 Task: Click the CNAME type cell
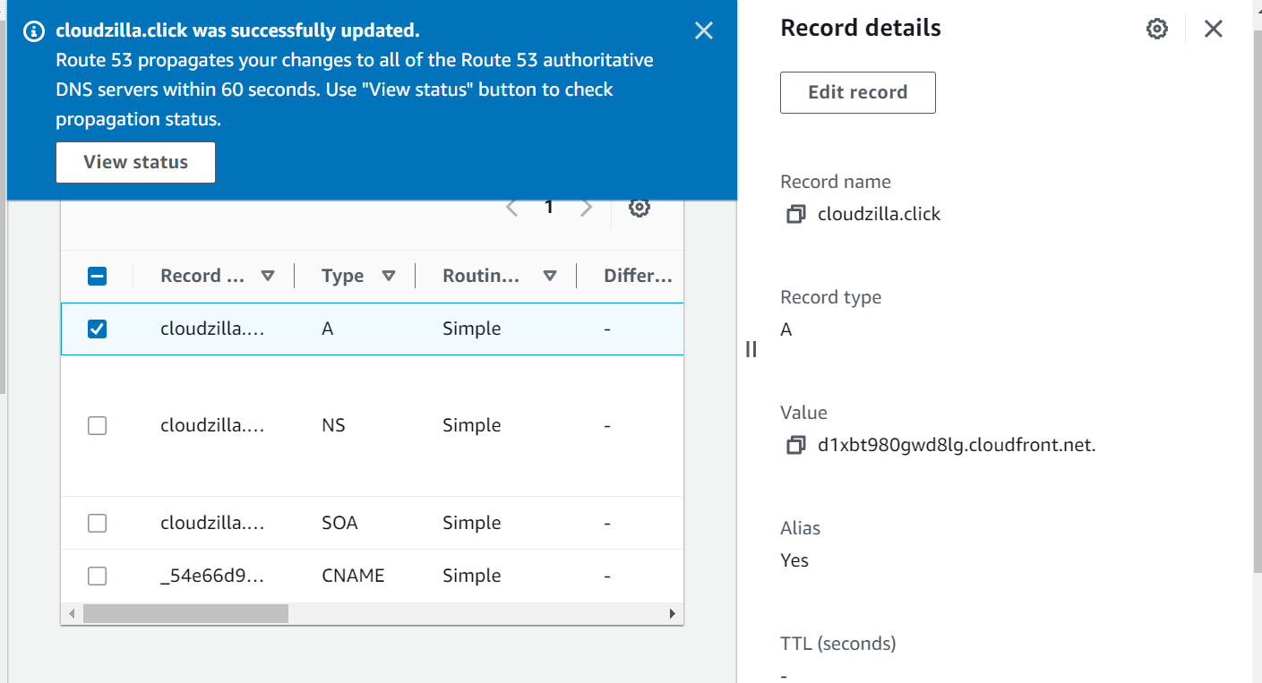pyautogui.click(x=353, y=576)
